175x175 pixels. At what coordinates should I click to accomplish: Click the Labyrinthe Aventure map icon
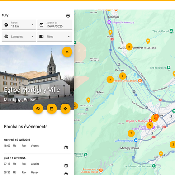tap(109, 22)
